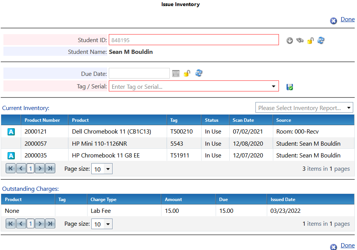Screen dimensions: 357x250
Task: Click issued date 03/23/2022
Action: click(285, 211)
